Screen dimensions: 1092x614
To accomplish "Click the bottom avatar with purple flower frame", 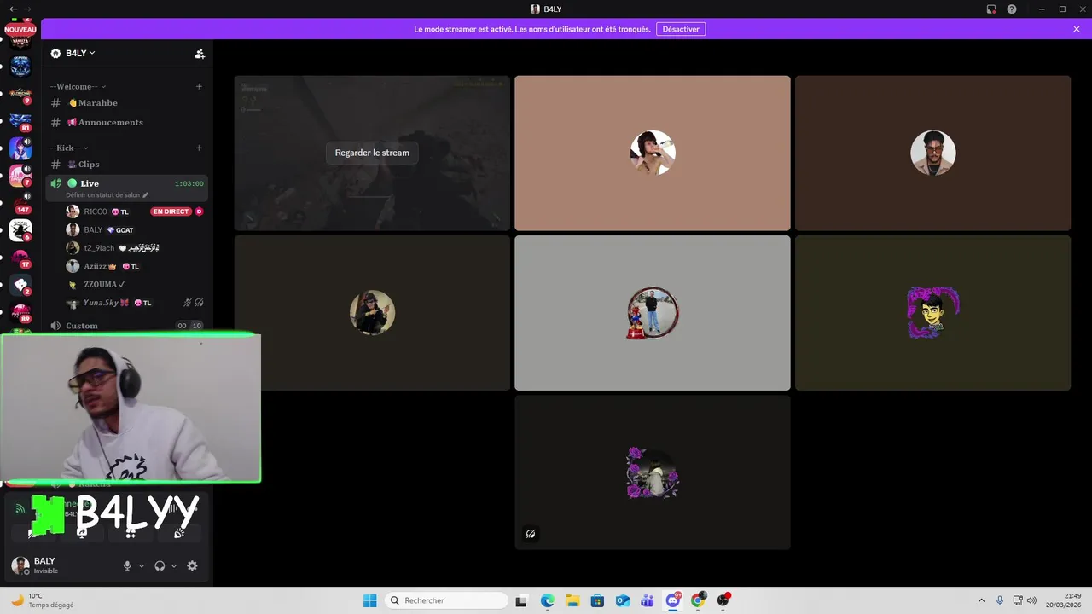I will [653, 472].
